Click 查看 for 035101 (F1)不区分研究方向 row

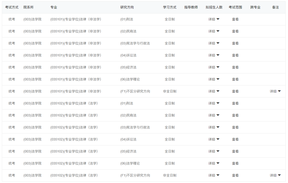click(x=235, y=91)
